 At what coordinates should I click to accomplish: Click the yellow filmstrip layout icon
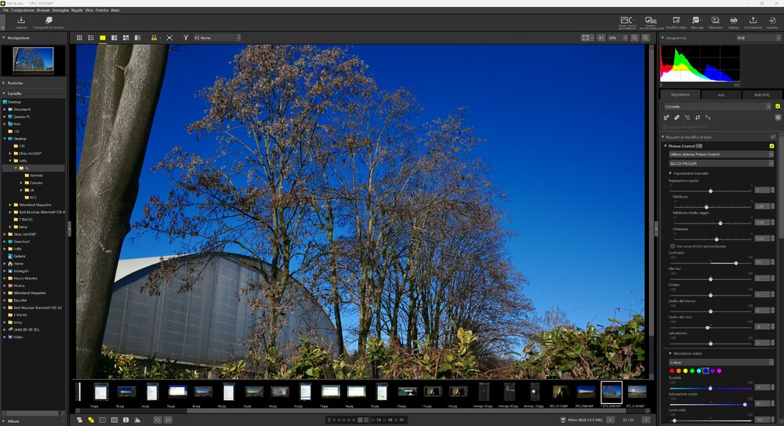(x=154, y=38)
